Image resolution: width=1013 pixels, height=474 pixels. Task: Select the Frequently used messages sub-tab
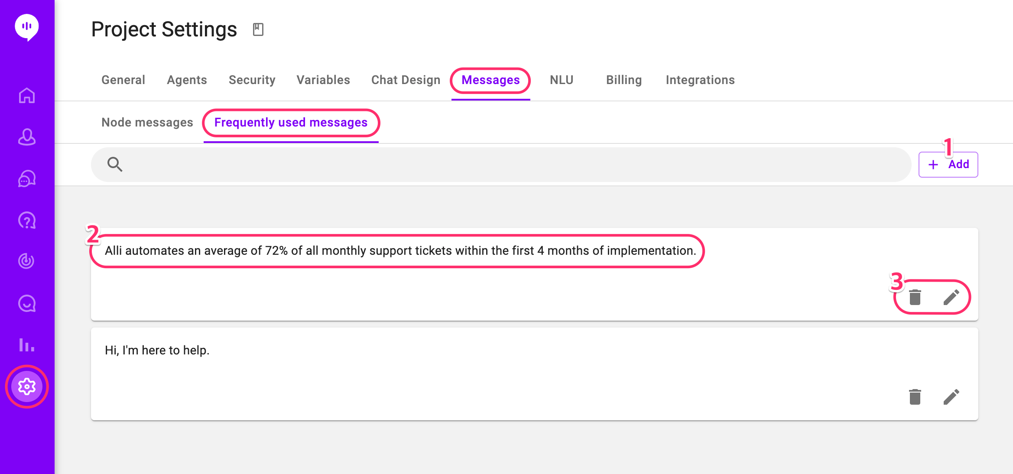(x=291, y=123)
